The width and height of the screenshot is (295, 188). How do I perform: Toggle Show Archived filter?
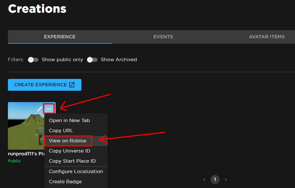coord(92,60)
